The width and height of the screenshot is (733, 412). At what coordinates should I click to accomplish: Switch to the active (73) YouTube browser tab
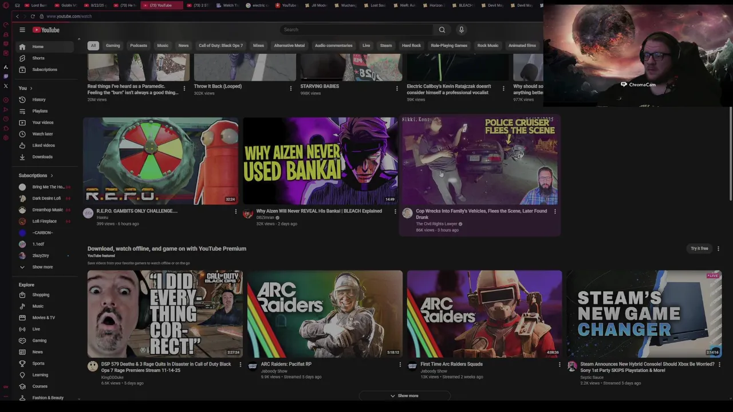coord(162,5)
